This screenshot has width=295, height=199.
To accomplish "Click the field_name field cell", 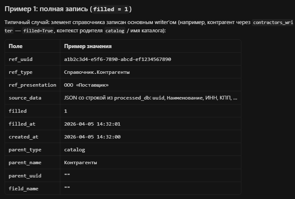I will 23,188.
